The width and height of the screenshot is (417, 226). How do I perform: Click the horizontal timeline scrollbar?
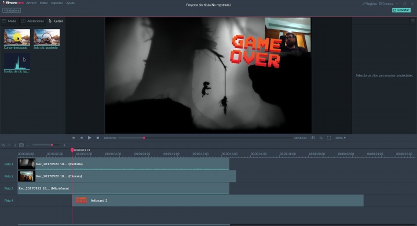point(124,225)
